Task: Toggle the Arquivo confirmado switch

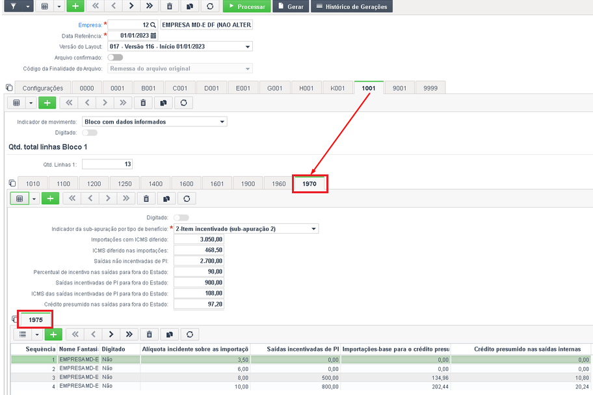Action: [115, 57]
